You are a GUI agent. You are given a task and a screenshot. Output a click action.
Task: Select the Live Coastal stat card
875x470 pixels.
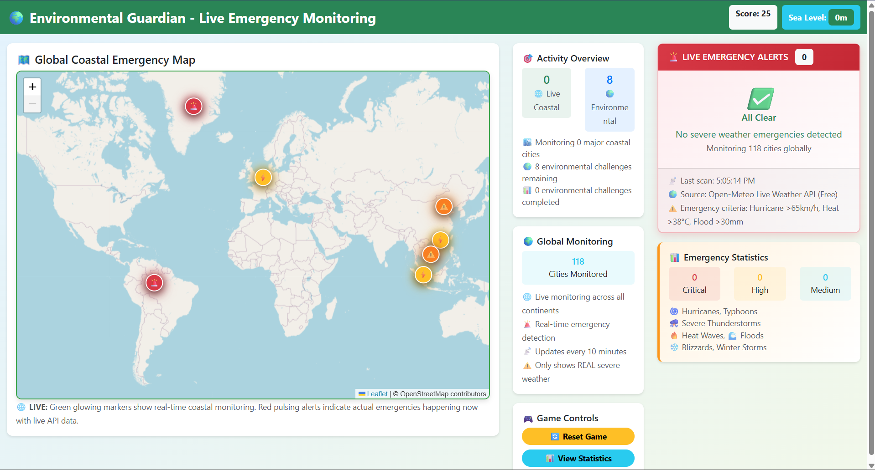point(546,93)
